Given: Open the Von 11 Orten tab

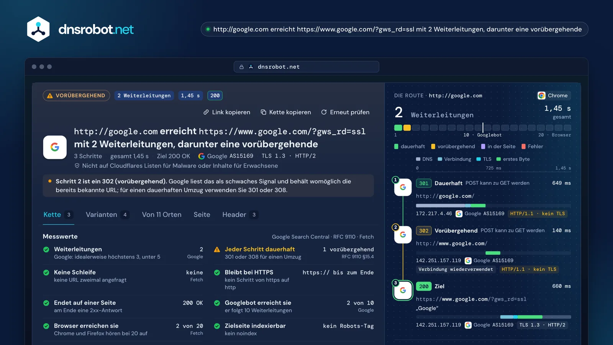Looking at the screenshot, I should click(162, 215).
